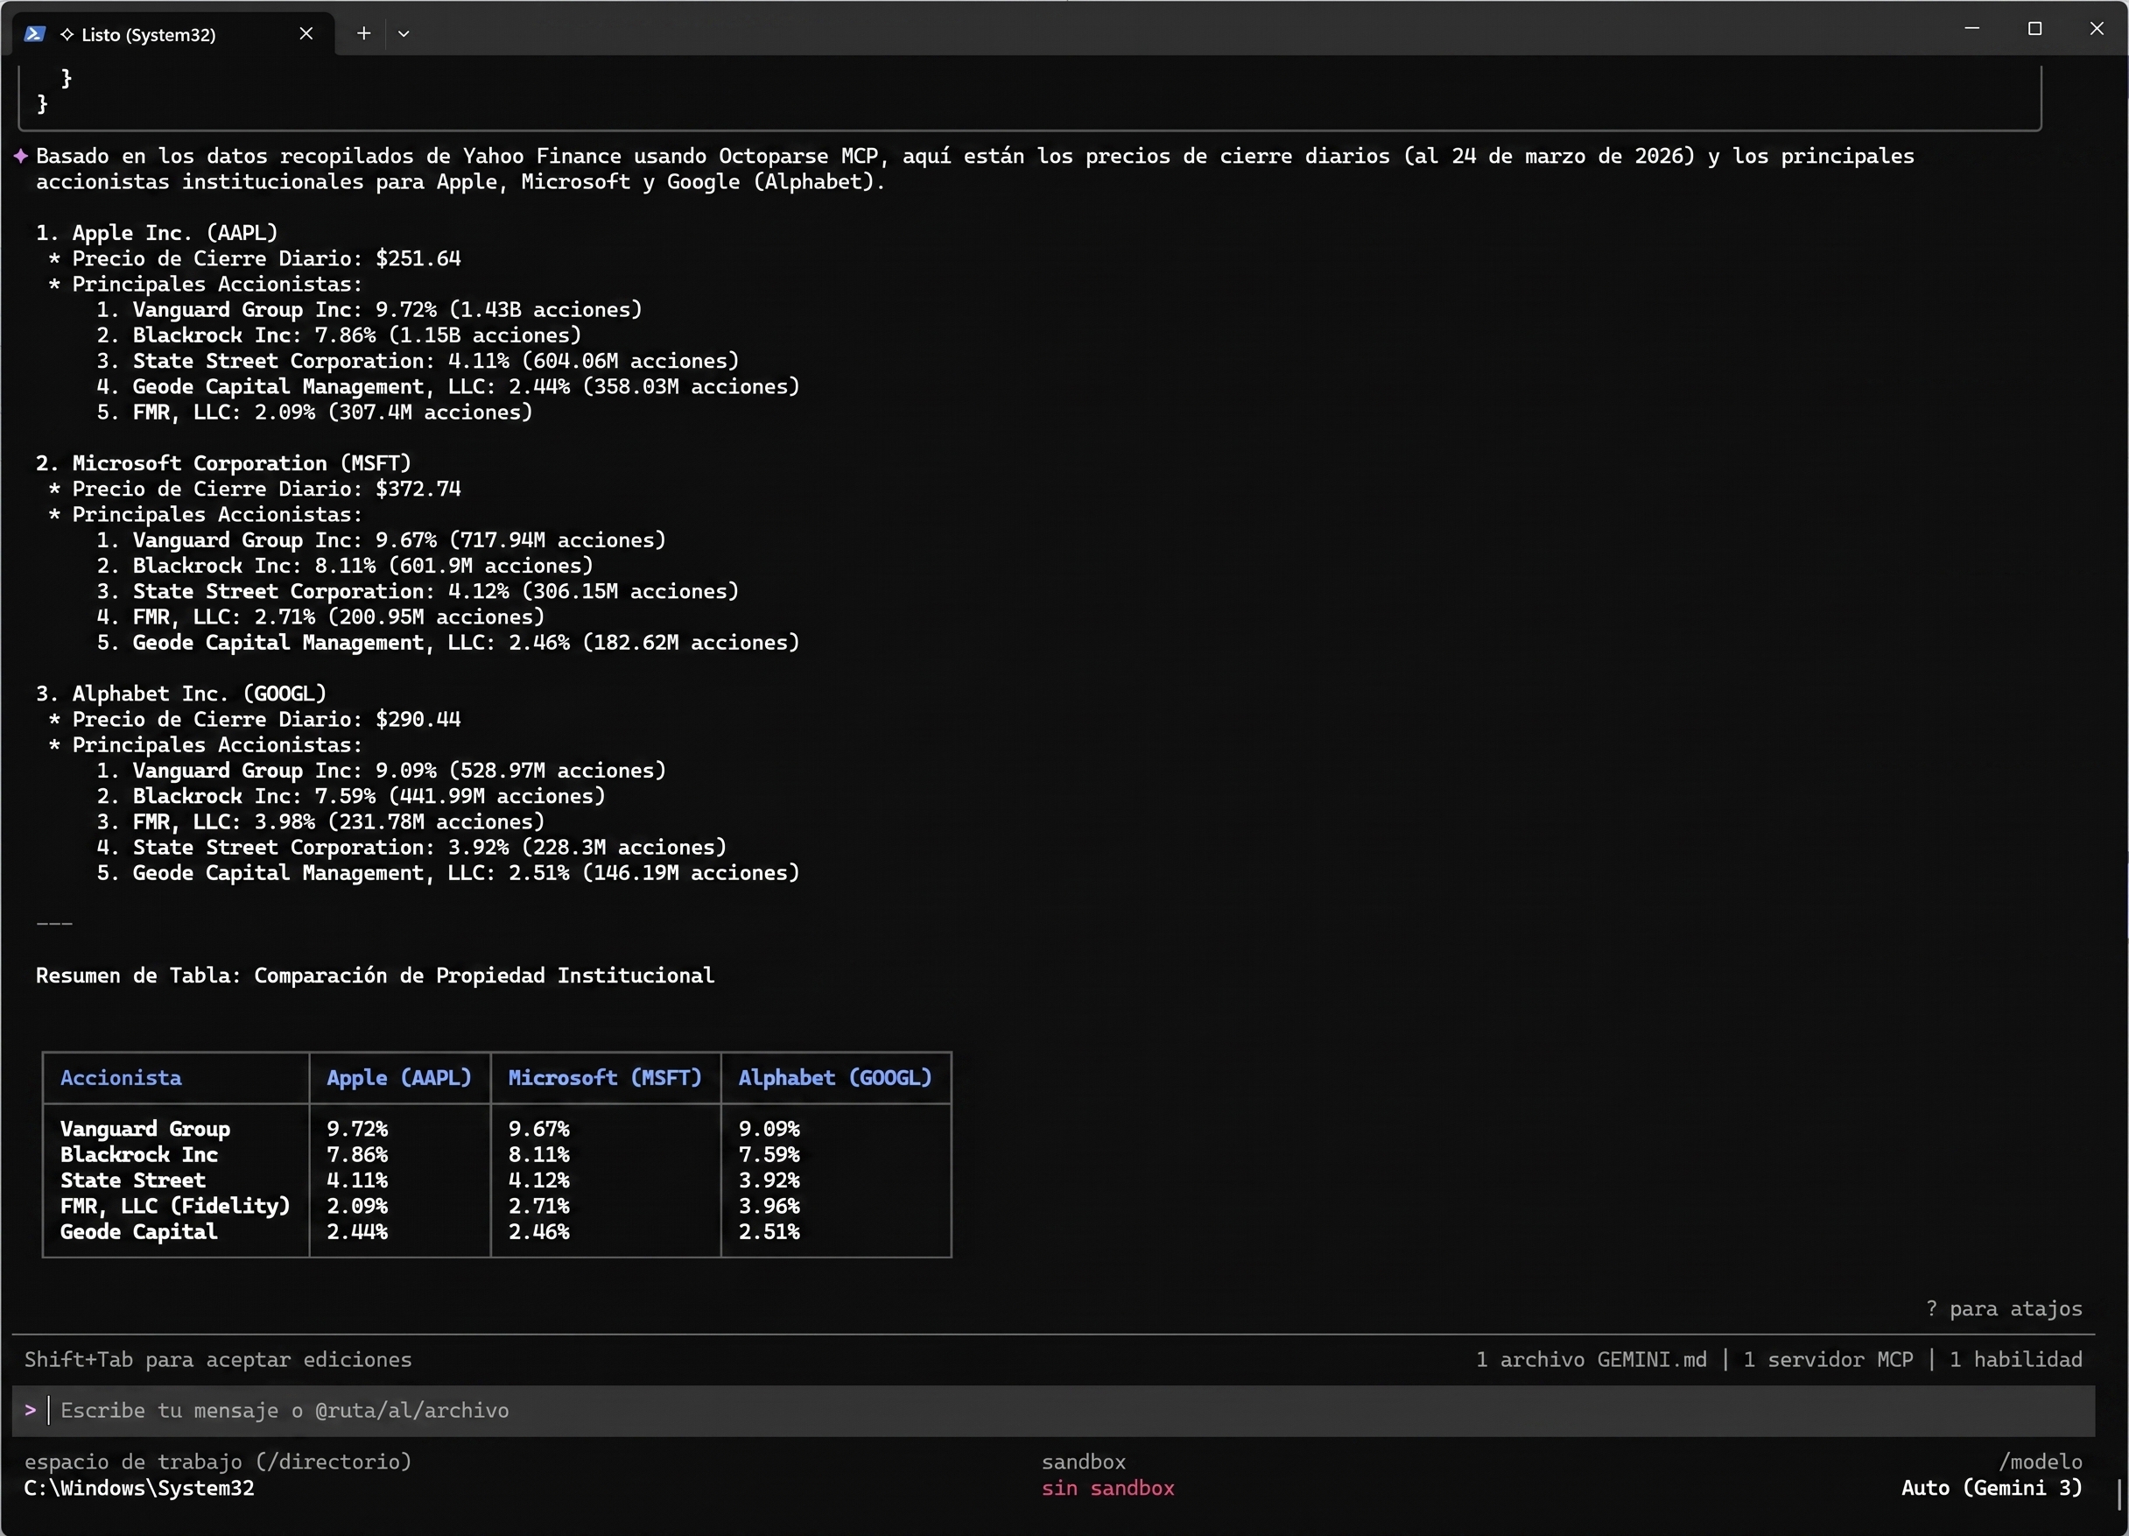Screen dimensions: 2129x1536
Task: Click 'Blackrock Inc' table row label
Action: coord(139,1155)
